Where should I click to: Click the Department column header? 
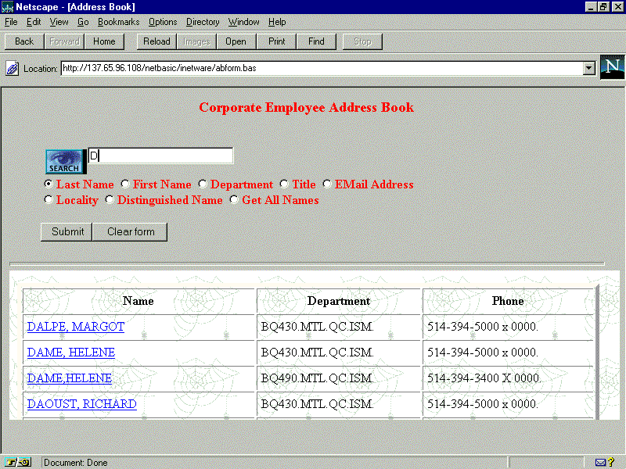339,301
